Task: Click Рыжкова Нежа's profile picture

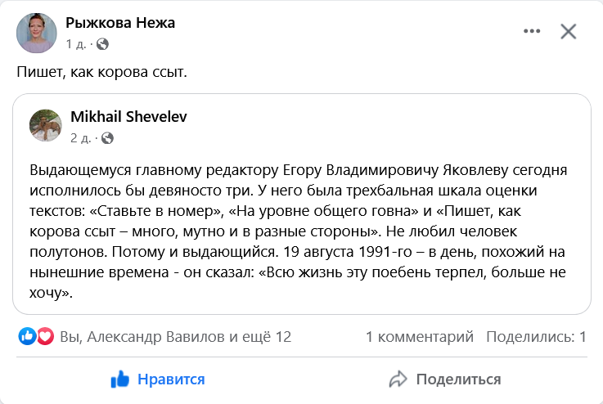Action: pos(37,33)
